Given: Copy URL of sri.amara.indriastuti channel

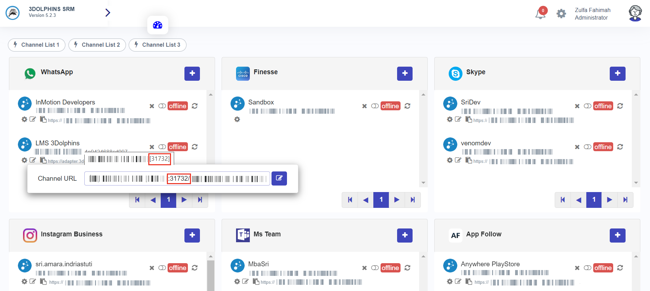Looking at the screenshot, I should click(43, 282).
